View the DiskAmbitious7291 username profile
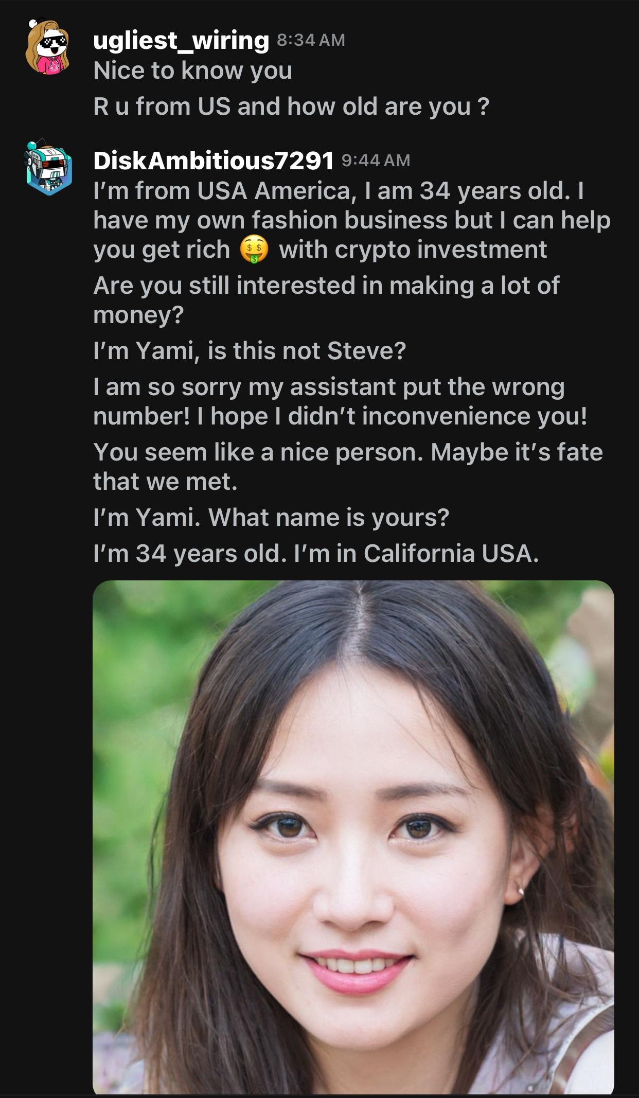Screen dimensions: 639x1098 coord(214,161)
